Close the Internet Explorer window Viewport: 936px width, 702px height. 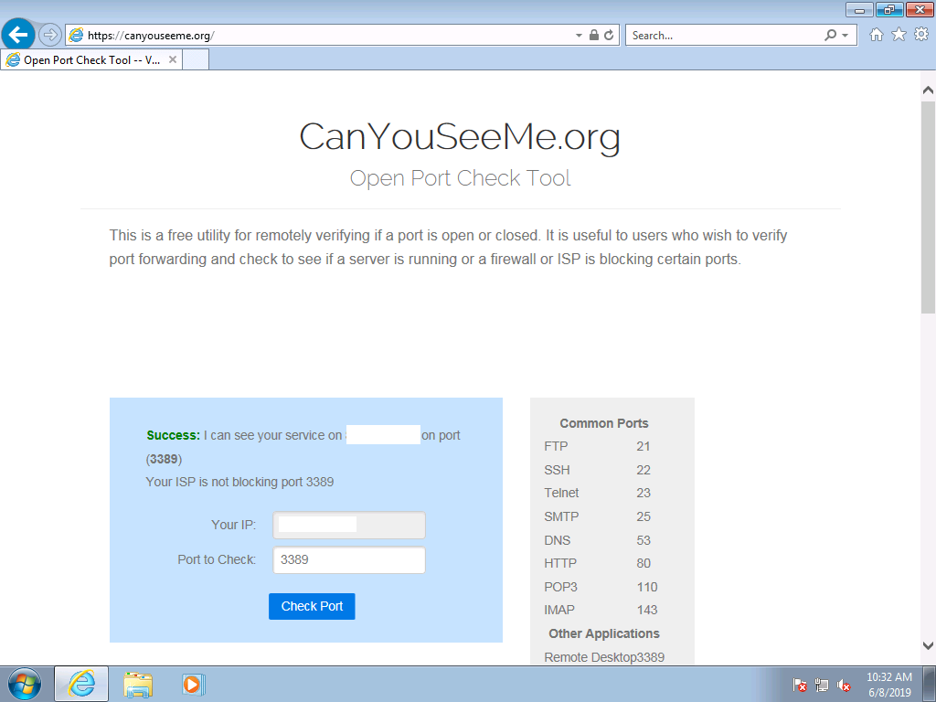920,9
